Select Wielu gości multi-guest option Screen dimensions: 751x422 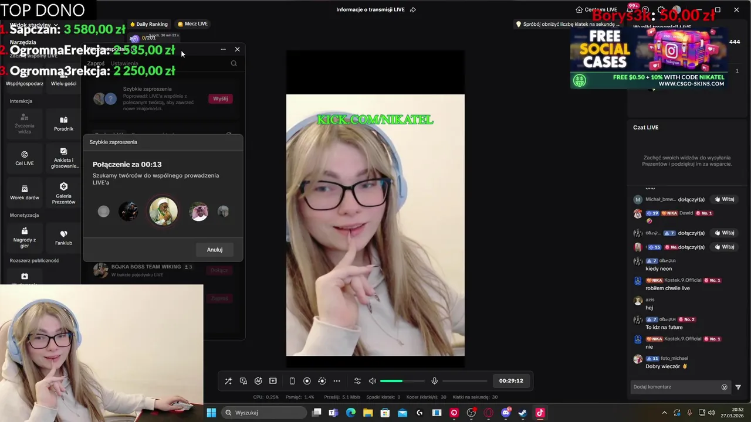[63, 83]
